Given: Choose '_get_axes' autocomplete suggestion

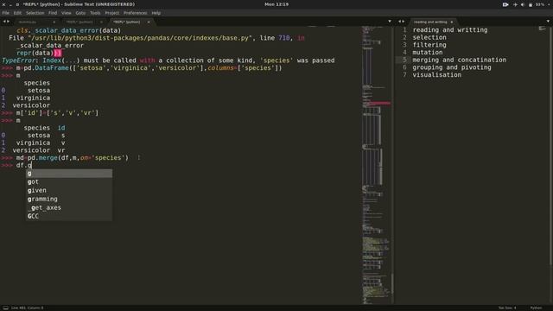Looking at the screenshot, I should [69, 207].
